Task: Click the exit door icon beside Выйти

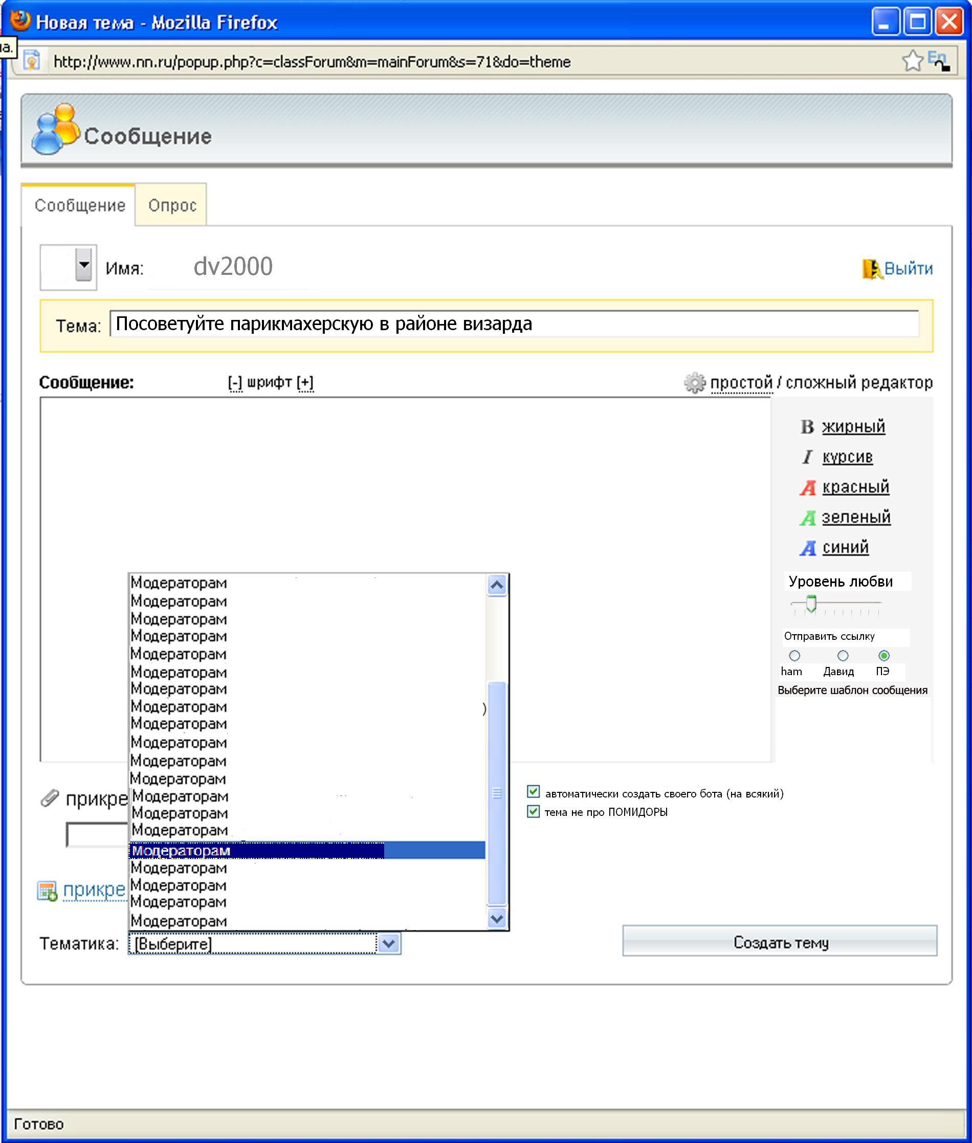Action: pyautogui.click(x=872, y=269)
